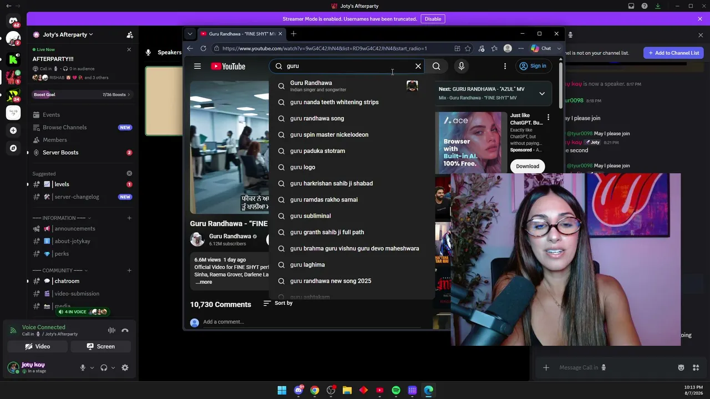Go back in the Edge browser
The width and height of the screenshot is (710, 399).
tap(190, 49)
